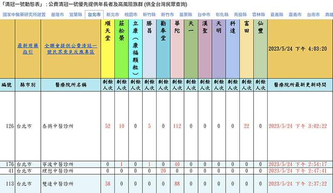
Task: Click row number 113
Action: (10, 184)
